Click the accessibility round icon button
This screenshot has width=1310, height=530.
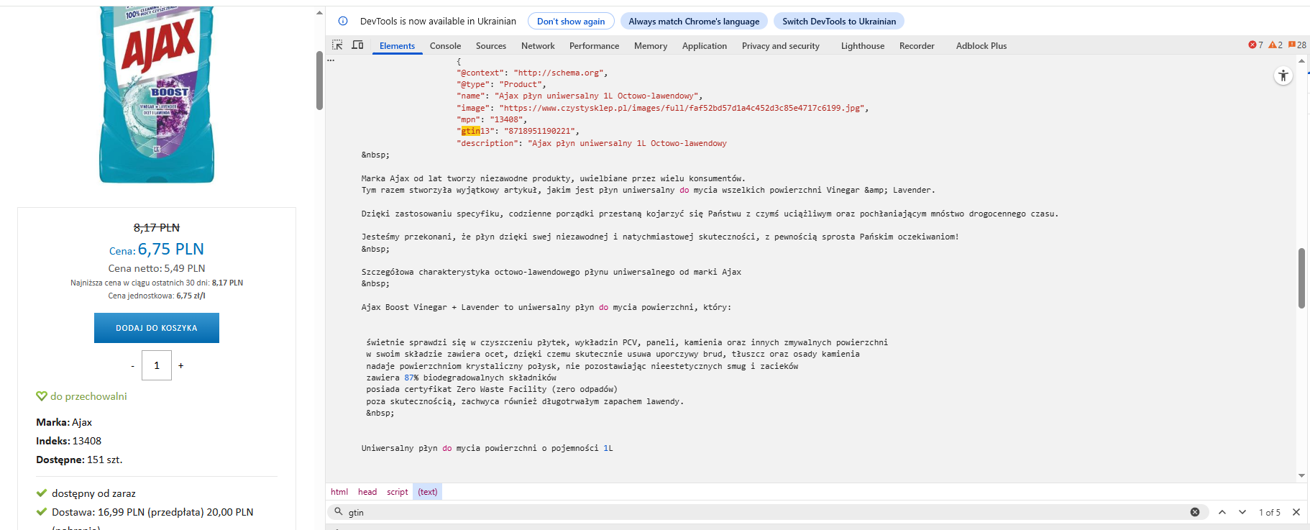1283,76
